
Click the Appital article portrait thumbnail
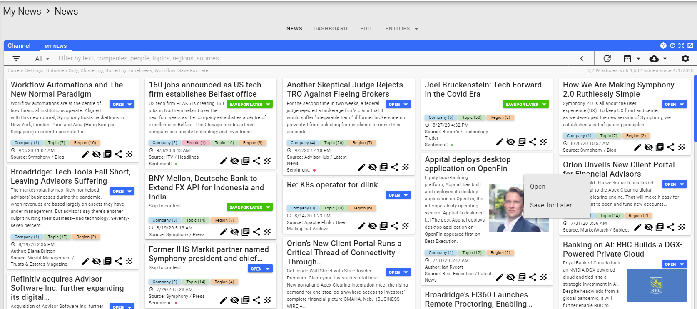518,209
